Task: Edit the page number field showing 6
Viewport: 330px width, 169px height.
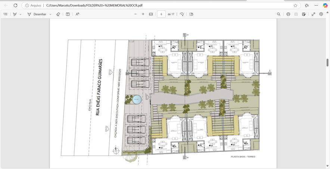Action: pyautogui.click(x=161, y=14)
